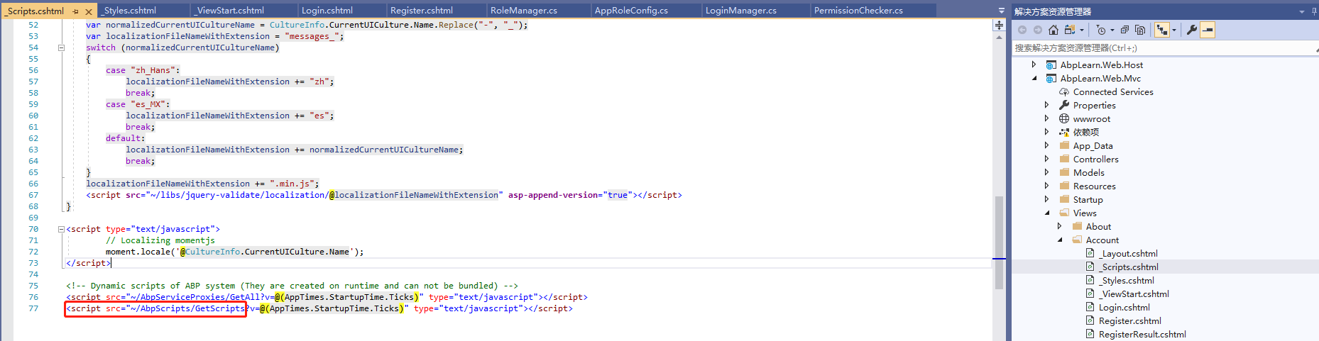Click the Show All Files icon
The height and width of the screenshot is (341, 1319).
[x=1140, y=30]
